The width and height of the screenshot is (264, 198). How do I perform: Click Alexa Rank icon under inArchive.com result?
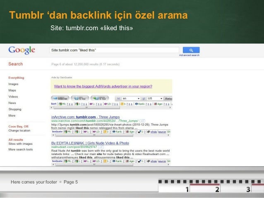(x=114, y=132)
